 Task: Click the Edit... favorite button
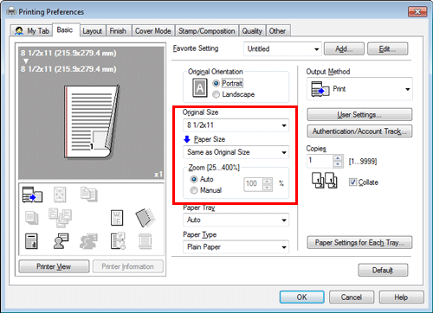[387, 48]
